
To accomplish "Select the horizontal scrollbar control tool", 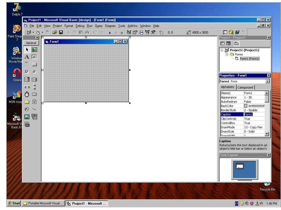I will (27, 87).
